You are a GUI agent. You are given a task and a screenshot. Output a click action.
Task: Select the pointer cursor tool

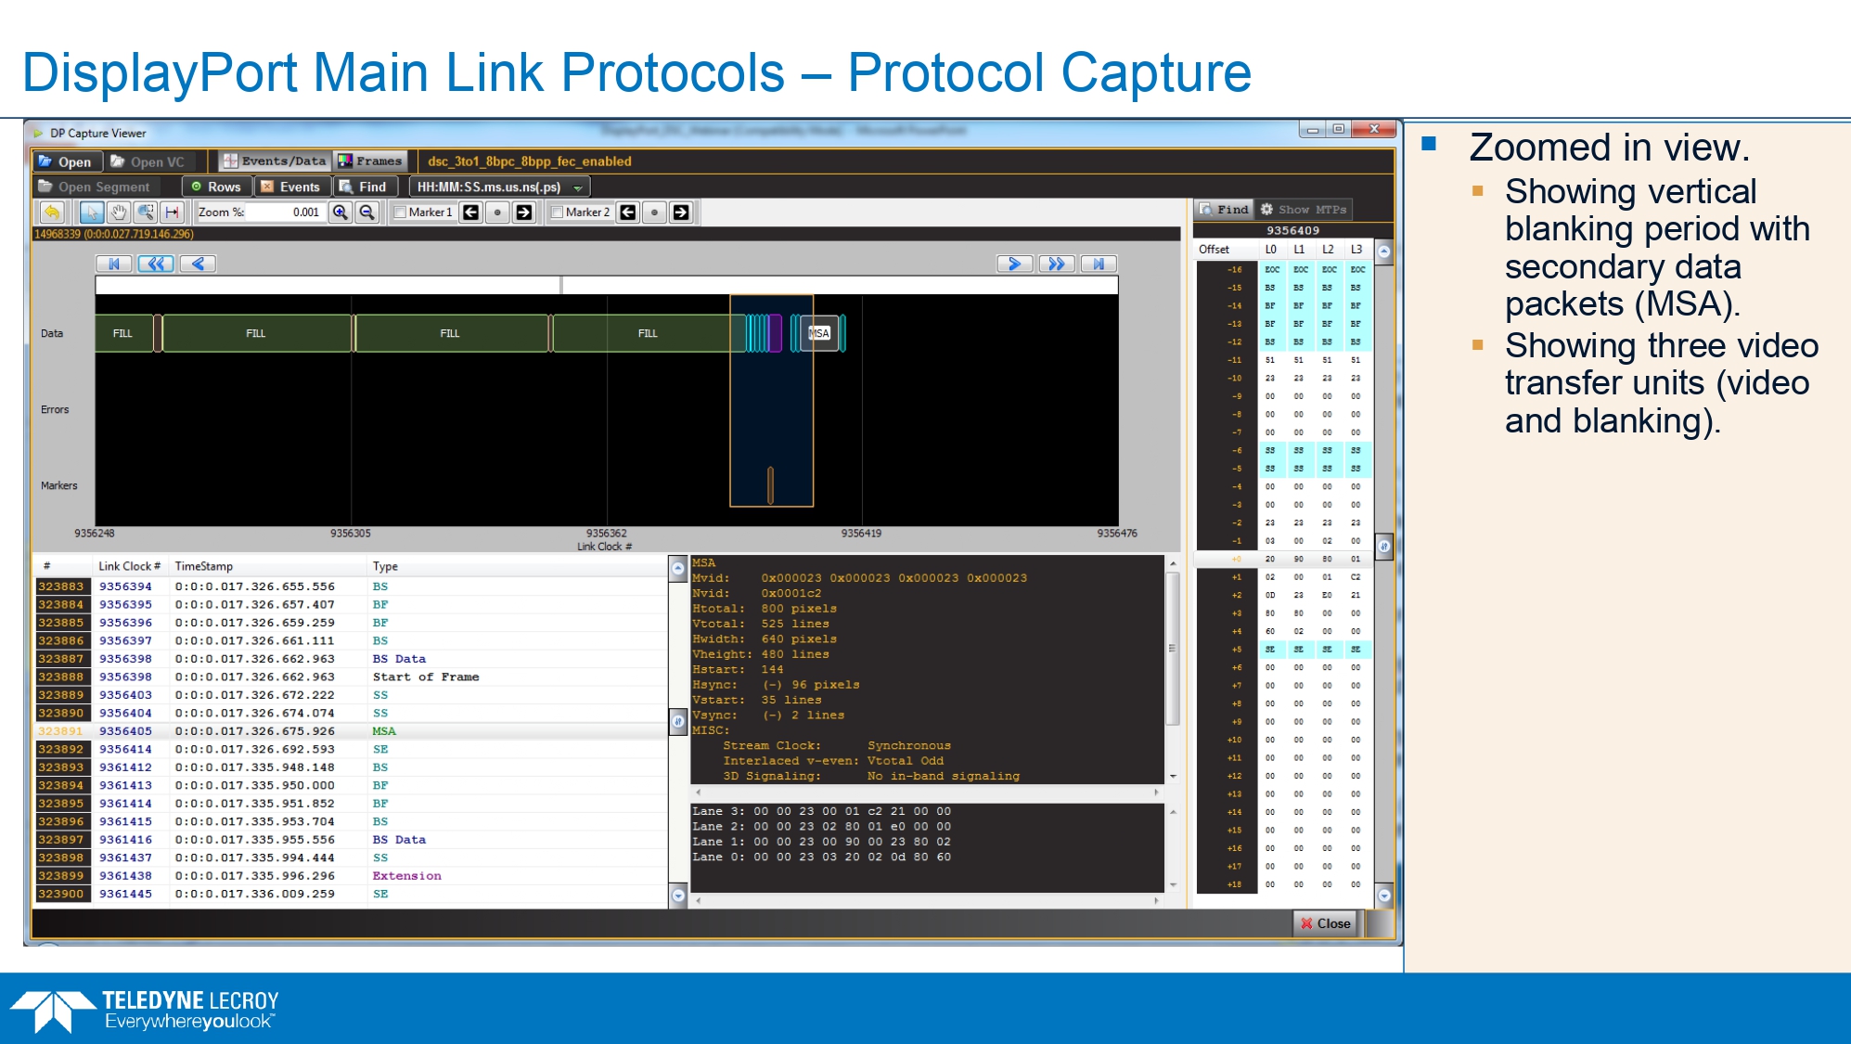click(x=92, y=213)
